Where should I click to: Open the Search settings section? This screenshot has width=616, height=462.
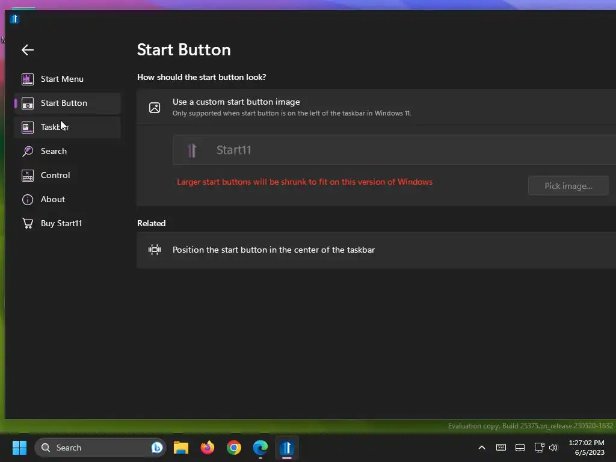[67, 151]
